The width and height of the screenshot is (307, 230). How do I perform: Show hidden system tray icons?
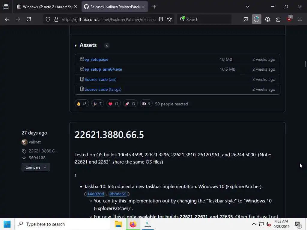coord(254,224)
